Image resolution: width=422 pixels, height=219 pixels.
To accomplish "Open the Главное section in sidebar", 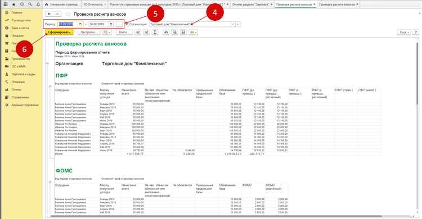I will click(17, 12).
